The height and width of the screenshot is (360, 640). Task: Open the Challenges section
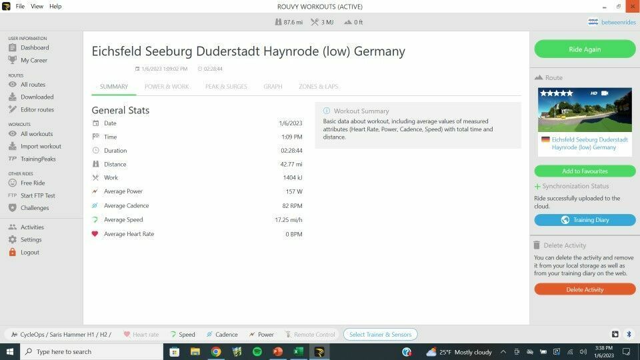[x=34, y=208]
